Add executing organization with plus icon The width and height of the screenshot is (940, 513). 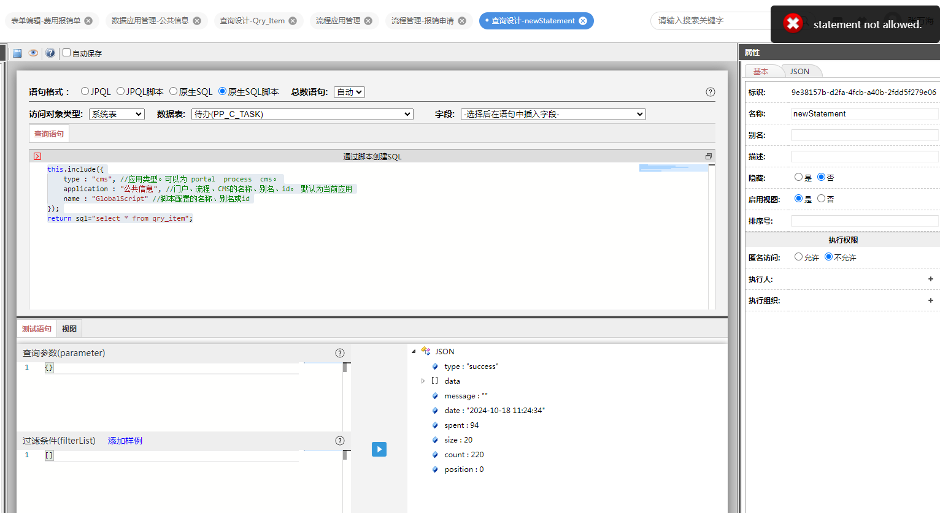coord(931,300)
